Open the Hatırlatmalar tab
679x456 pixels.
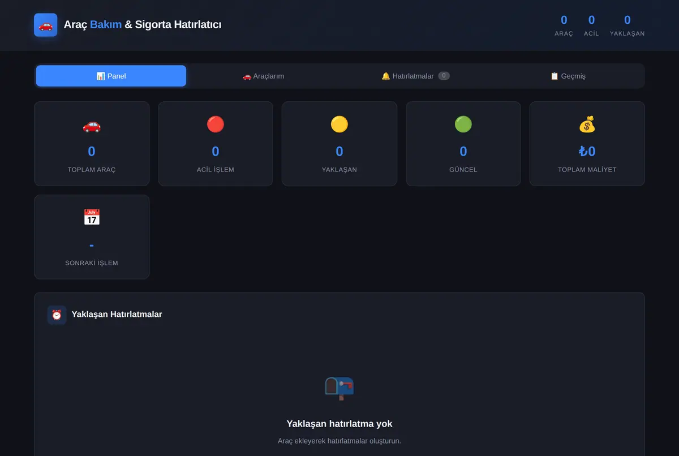pos(415,76)
